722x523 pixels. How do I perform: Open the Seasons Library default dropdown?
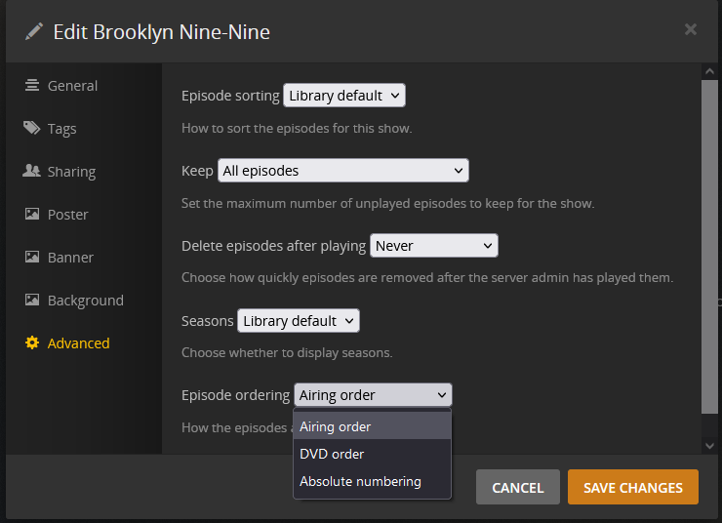pyautogui.click(x=298, y=320)
